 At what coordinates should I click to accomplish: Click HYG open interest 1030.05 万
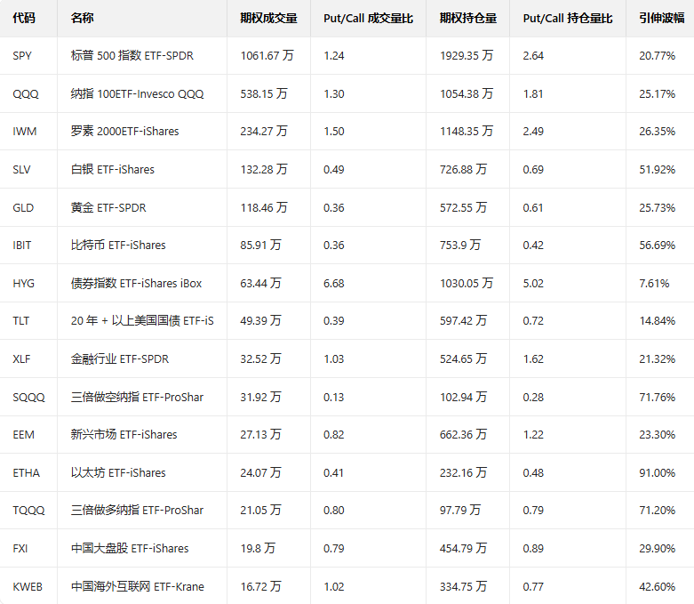[x=467, y=283]
